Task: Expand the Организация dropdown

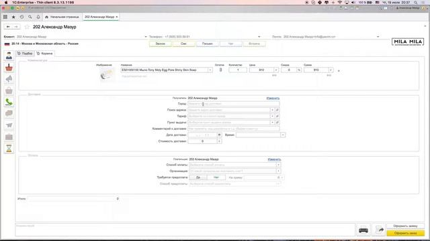Action: tap(278, 171)
